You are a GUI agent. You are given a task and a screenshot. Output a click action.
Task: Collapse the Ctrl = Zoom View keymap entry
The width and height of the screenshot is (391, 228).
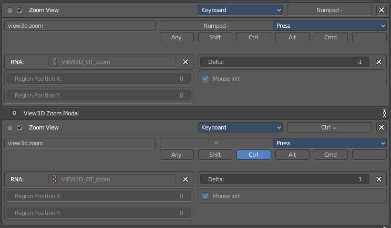tap(9, 127)
